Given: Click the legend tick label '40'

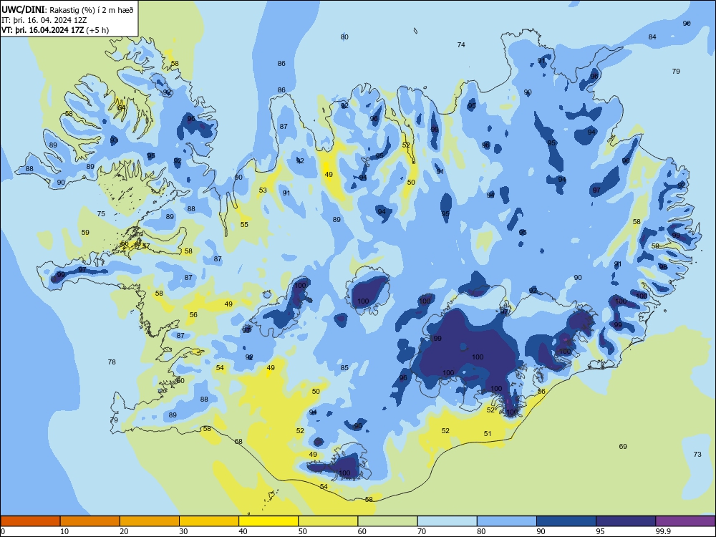Looking at the screenshot, I should pos(243,531).
